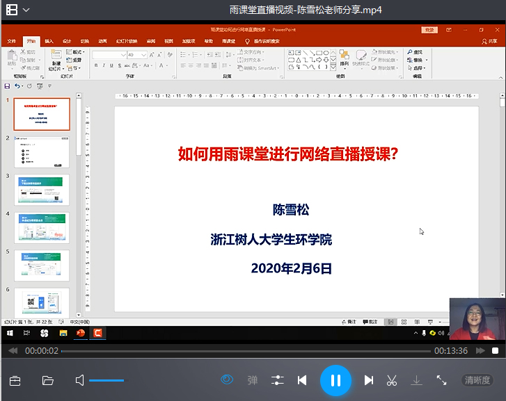Click the redo repeat icon
The image size is (506, 401).
(x=29, y=86)
